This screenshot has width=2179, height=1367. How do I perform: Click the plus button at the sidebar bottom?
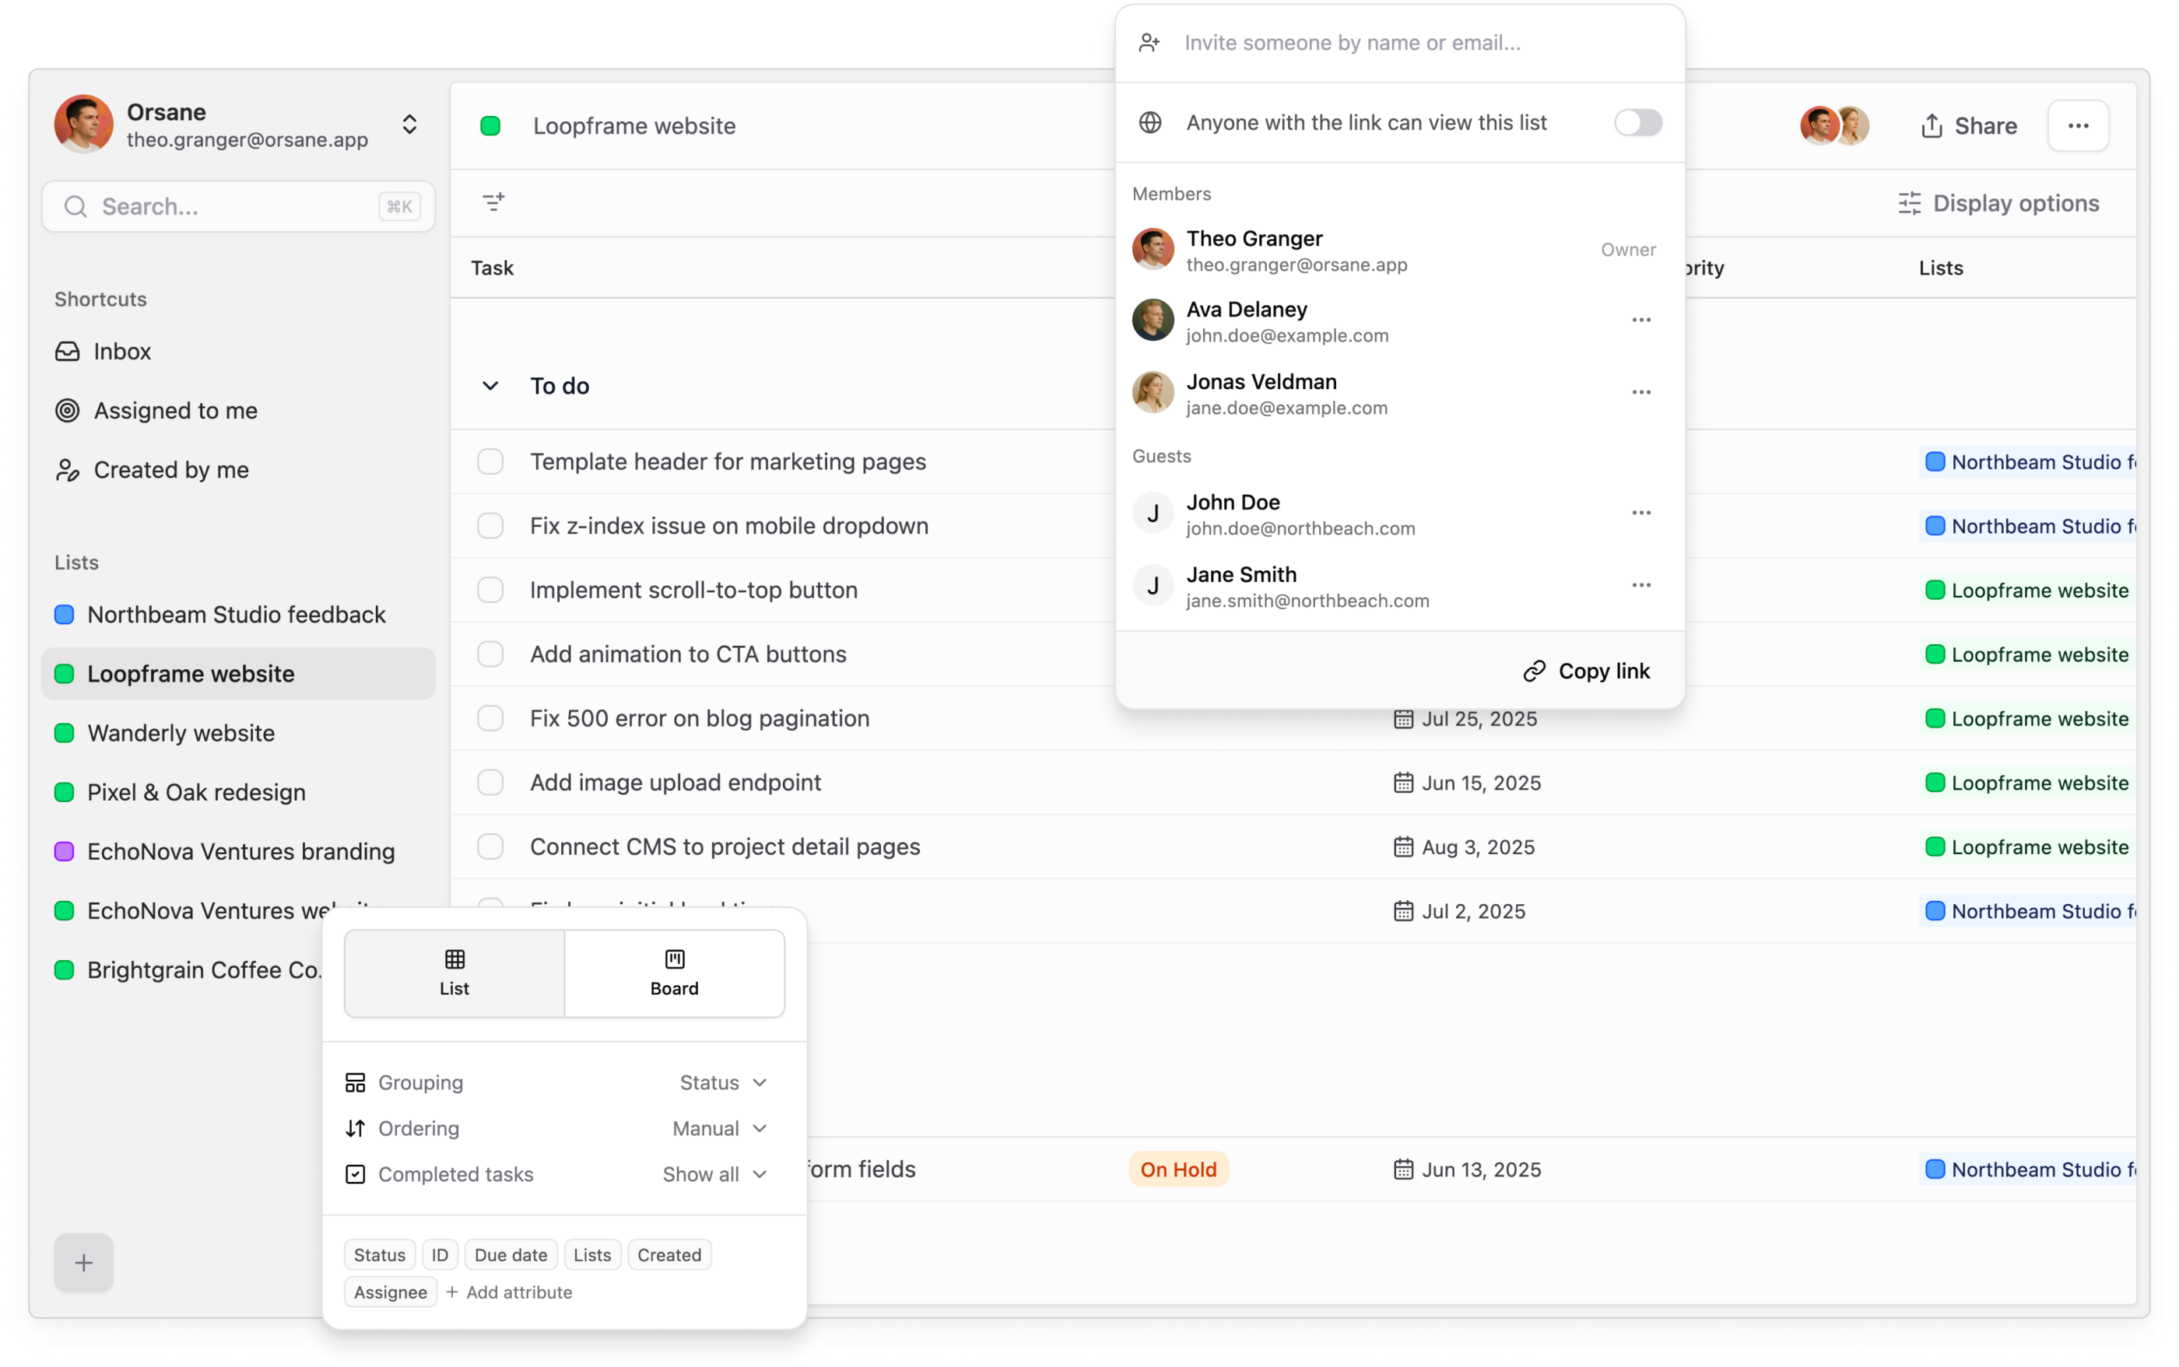[x=83, y=1262]
